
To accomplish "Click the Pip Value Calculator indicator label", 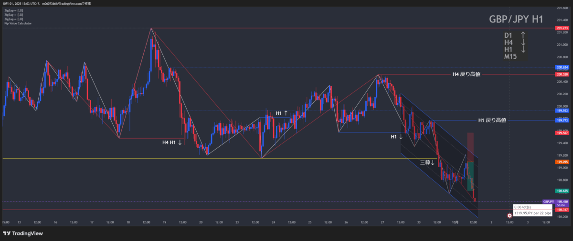I will (x=17, y=23).
